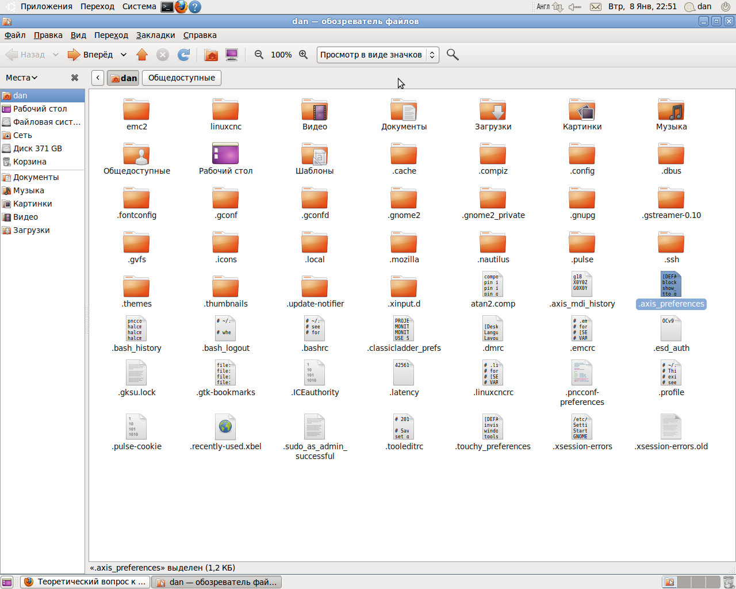Select the .linuxcncrc file
Viewport: 736px width, 589px height.
point(493,378)
